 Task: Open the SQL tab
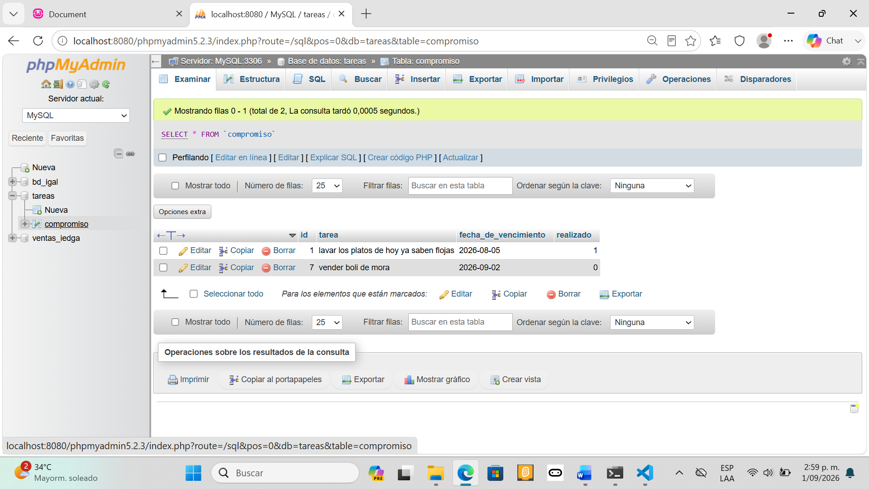point(309,79)
